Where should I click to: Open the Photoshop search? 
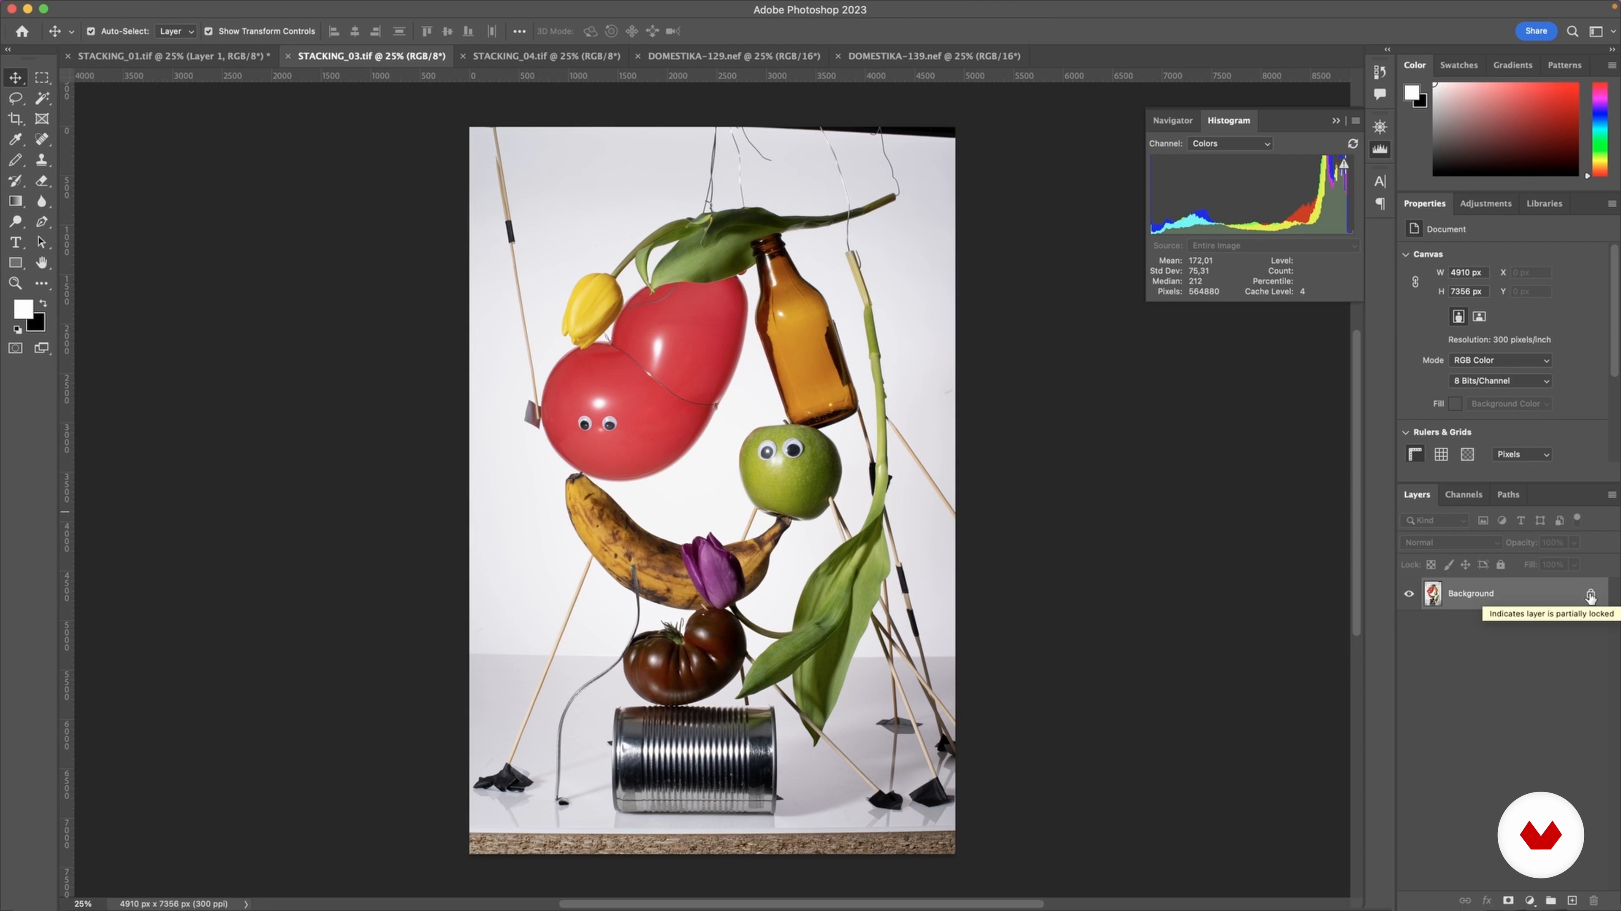1572,32
